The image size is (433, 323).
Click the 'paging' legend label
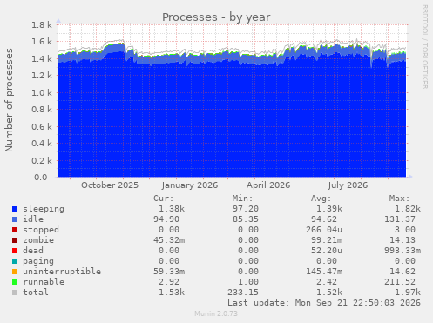point(38,261)
